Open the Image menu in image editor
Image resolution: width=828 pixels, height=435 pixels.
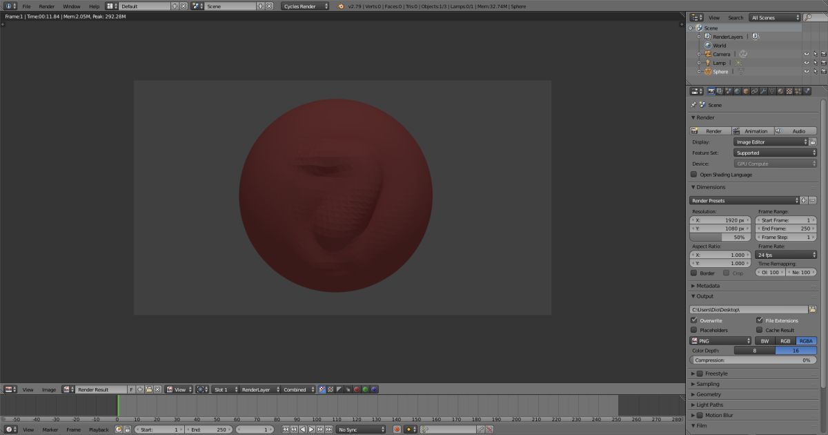(x=49, y=389)
